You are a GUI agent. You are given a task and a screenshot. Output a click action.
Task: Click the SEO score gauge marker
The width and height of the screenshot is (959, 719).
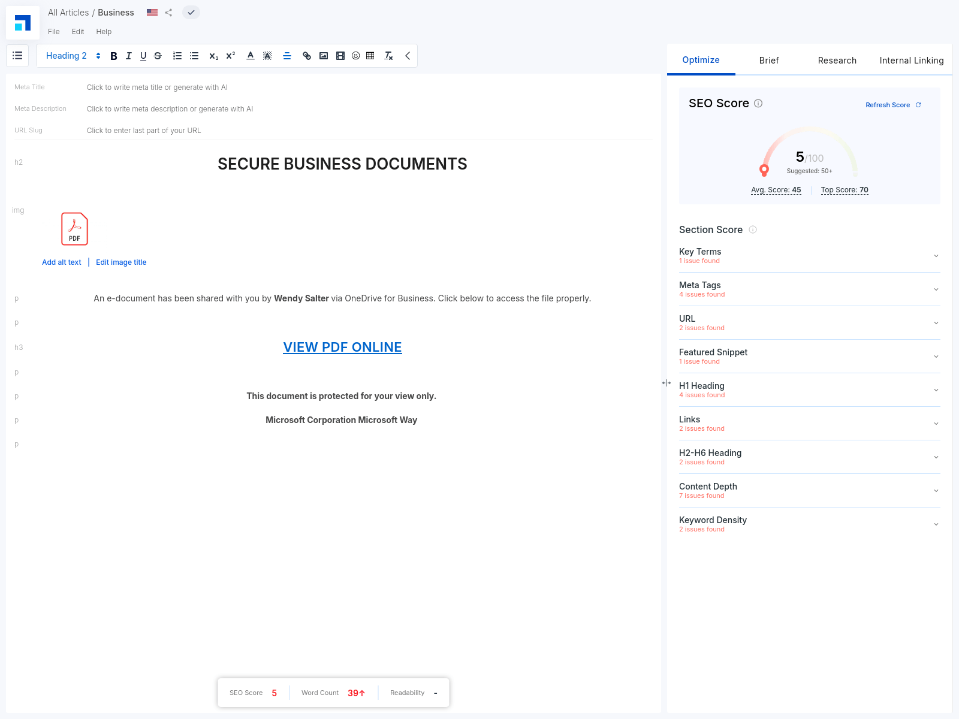(x=764, y=170)
